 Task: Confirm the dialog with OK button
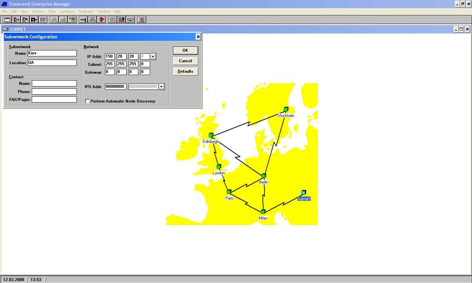point(186,50)
